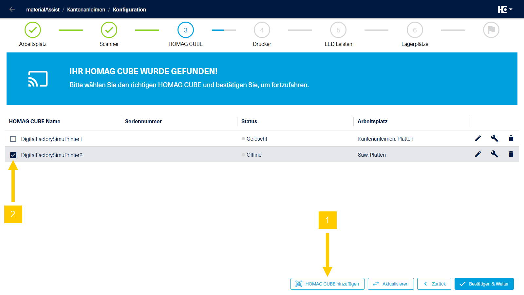Uncheck the DigitalFactorySimuPrinter2 checkbox
This screenshot has width=524, height=295.
(13, 155)
